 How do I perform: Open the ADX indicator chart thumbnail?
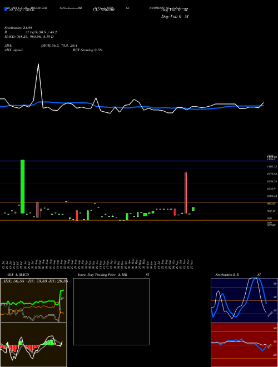(x=33, y=300)
